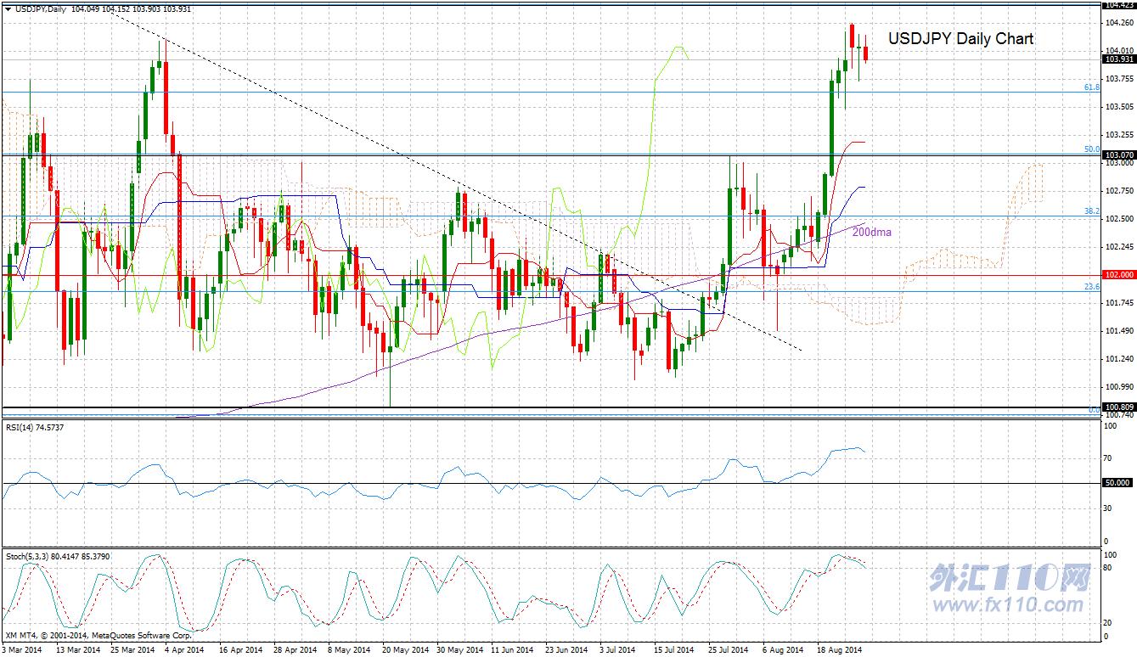
Task: Click the 100.809 support level label
Action: tap(1118, 407)
